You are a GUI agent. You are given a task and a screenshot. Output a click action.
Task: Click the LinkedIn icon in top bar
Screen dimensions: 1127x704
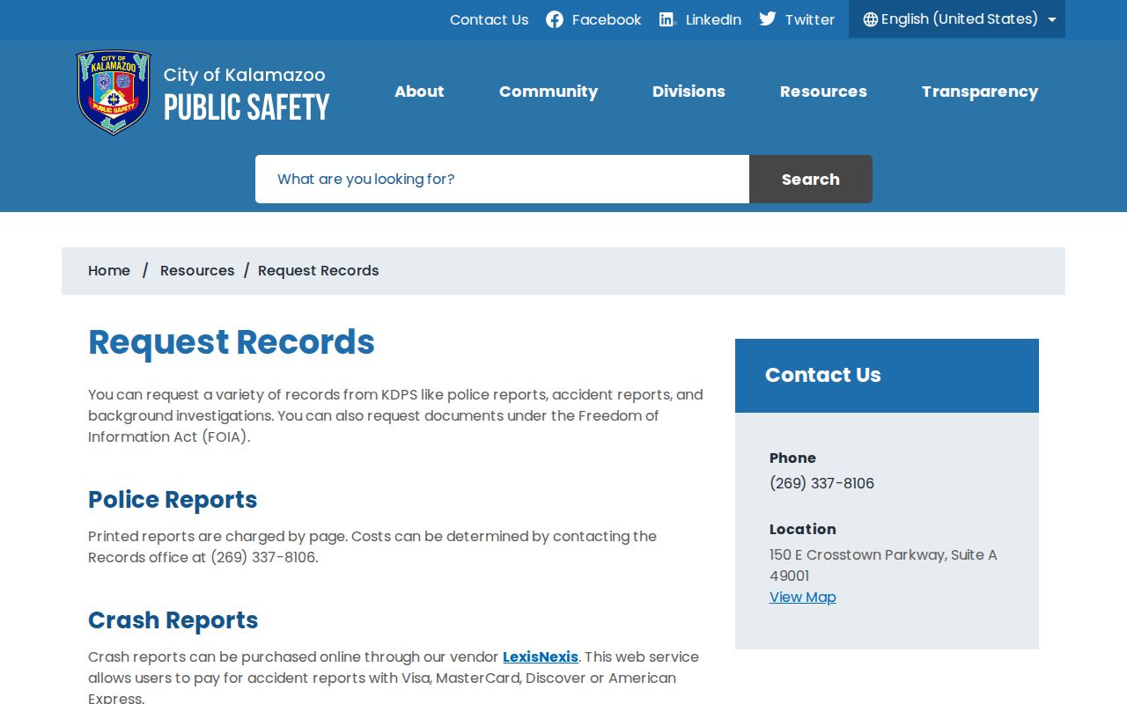coord(667,19)
